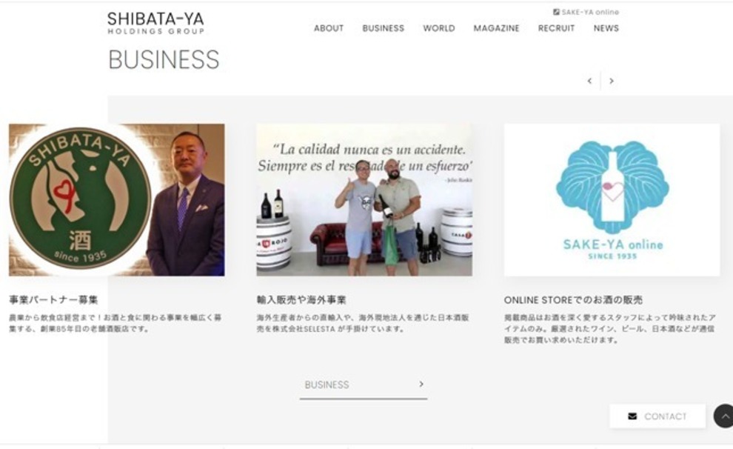Open the ABOUT menu item
Screen dimensions: 733x449
(x=329, y=28)
